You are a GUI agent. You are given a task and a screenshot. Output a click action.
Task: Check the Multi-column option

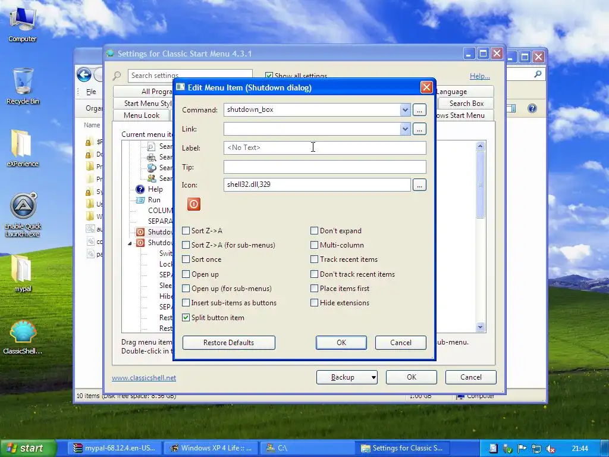[x=314, y=245]
